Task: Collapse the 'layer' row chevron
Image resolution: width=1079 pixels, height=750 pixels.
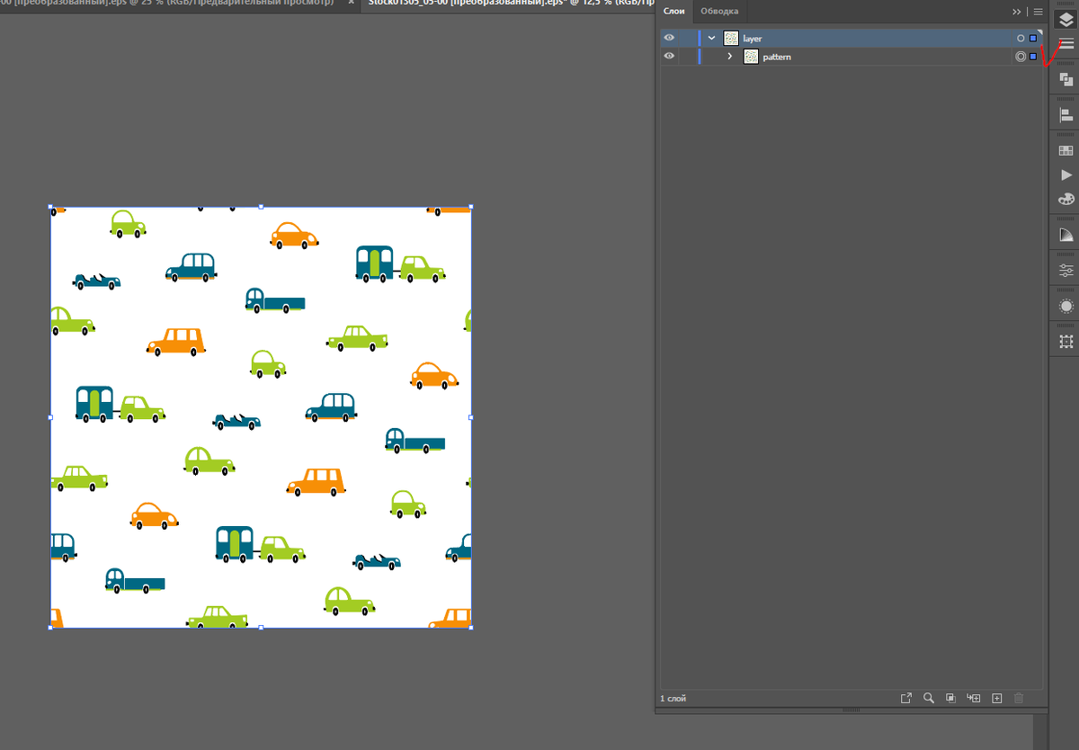Action: 711,38
